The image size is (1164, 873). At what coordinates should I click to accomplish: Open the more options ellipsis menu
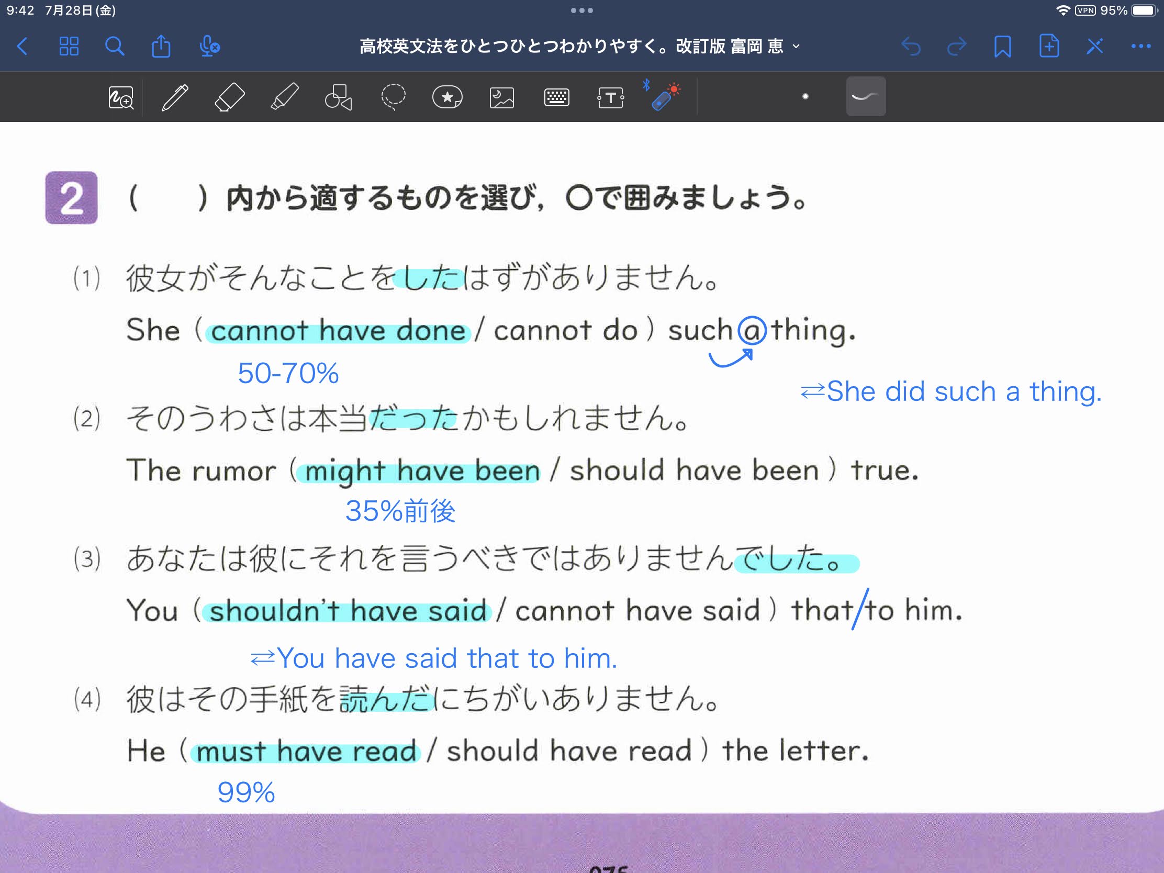[1140, 46]
